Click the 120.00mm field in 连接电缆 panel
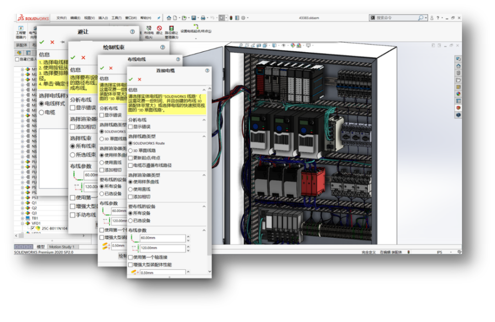This screenshot has width=495, height=322. pyautogui.click(x=162, y=248)
